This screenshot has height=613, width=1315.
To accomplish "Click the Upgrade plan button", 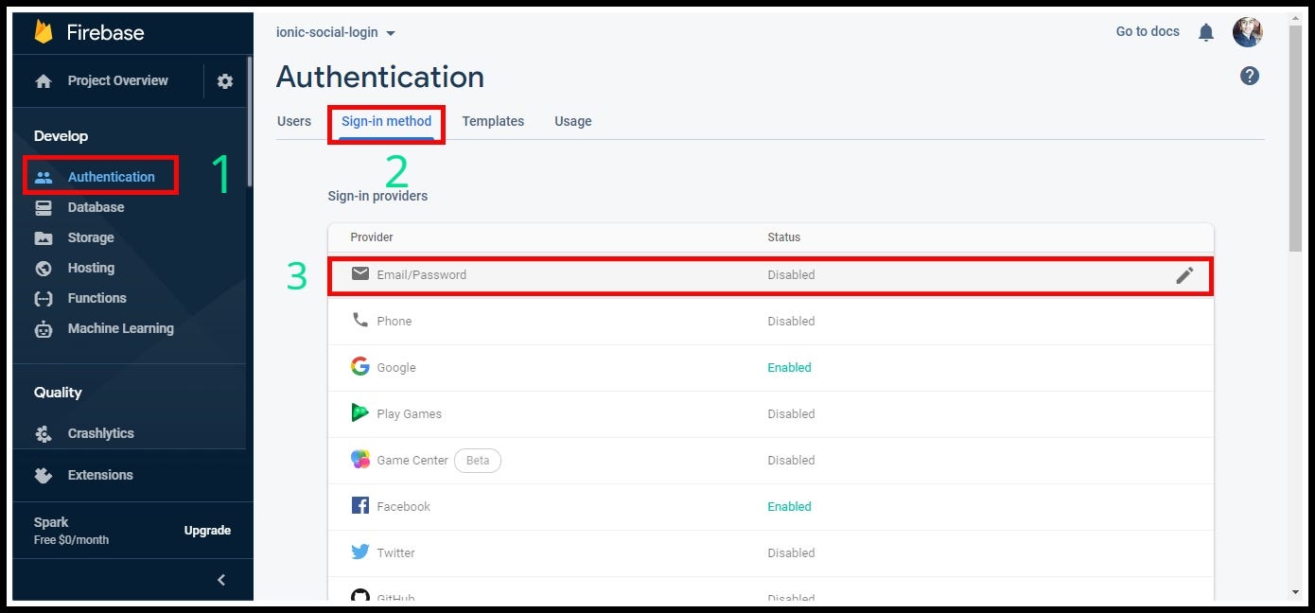I will tap(207, 531).
